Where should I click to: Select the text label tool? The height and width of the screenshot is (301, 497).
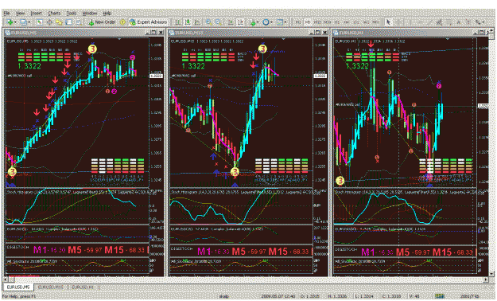(468, 22)
